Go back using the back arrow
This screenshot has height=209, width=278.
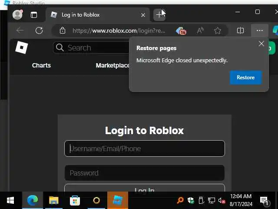click(20, 30)
